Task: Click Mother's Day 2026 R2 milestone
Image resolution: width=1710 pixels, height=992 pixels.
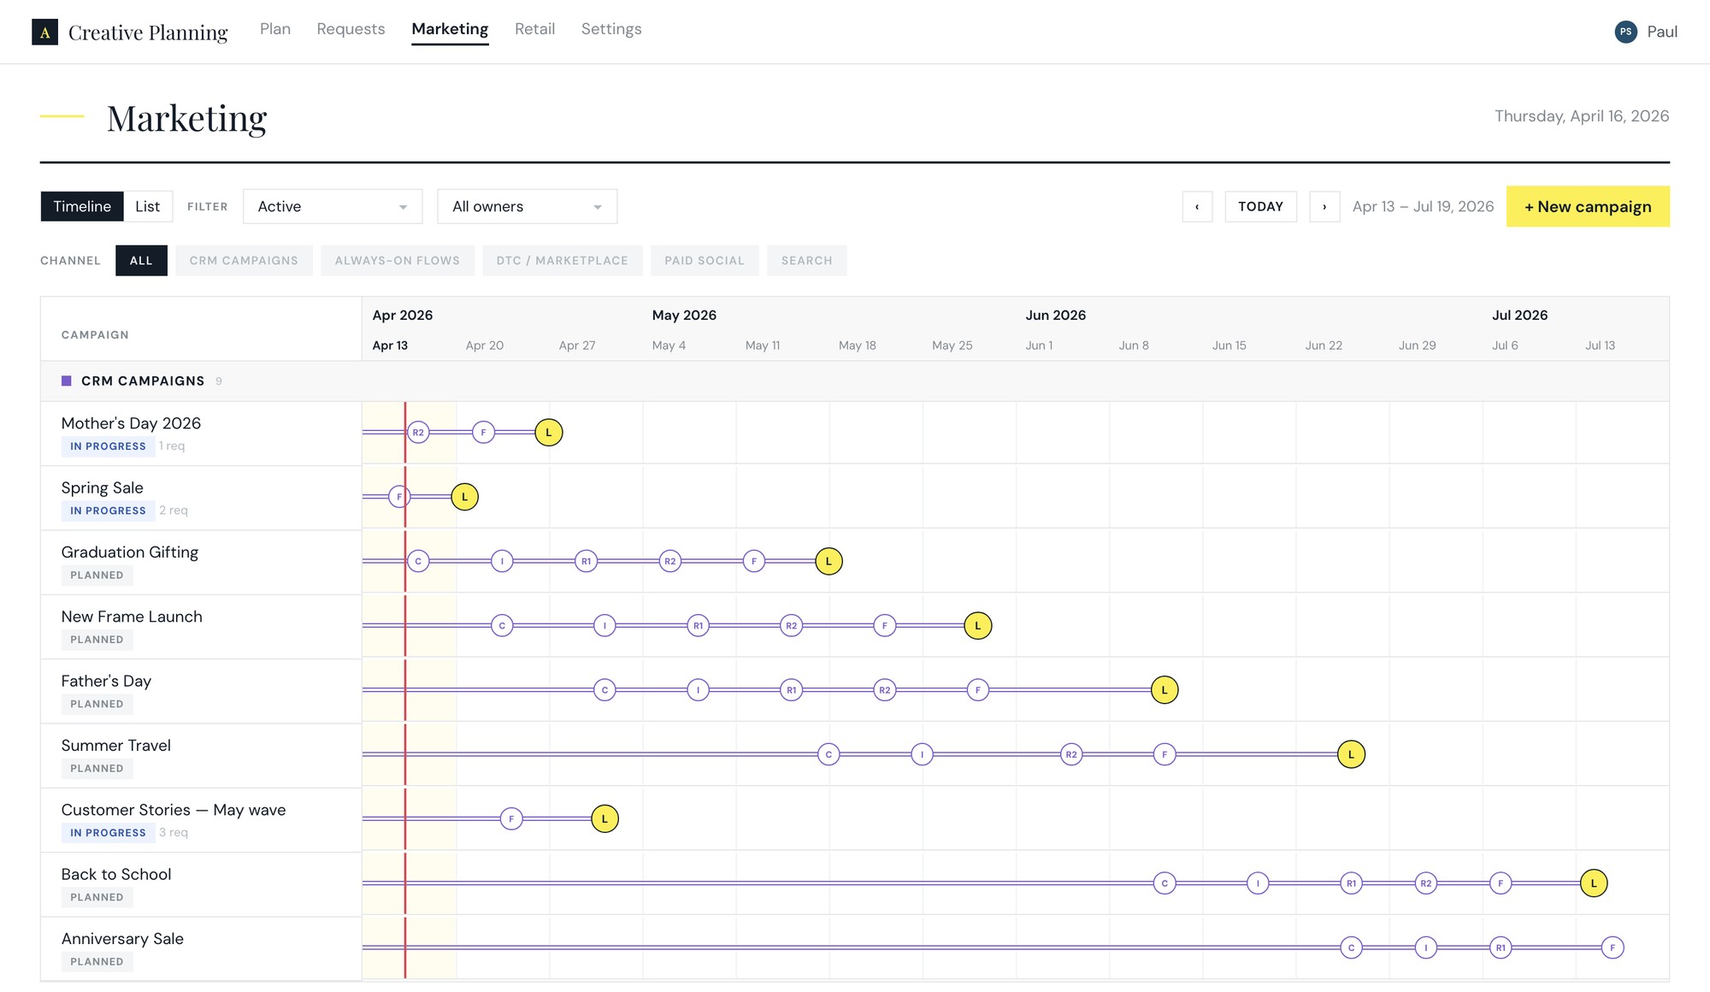Action: (418, 433)
